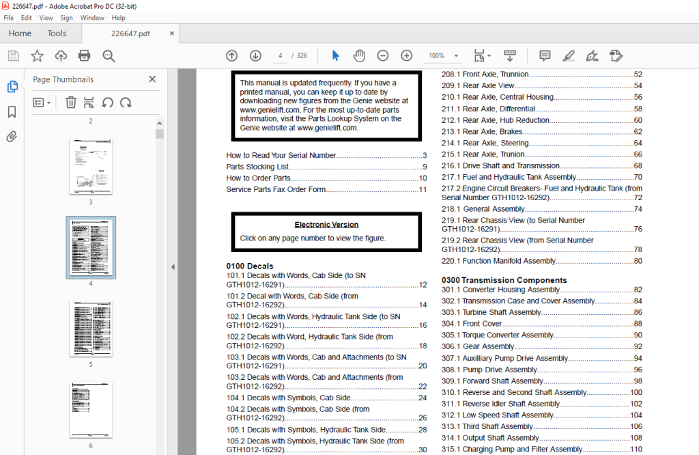Open the View menu
Image resolution: width=699 pixels, height=455 pixels.
click(46, 18)
